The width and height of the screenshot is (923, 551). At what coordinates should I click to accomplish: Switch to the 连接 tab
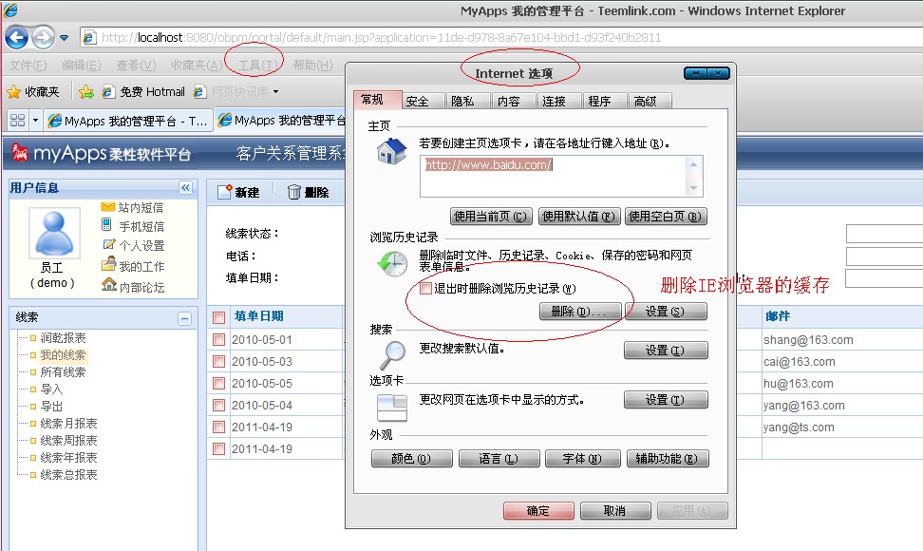[560, 102]
